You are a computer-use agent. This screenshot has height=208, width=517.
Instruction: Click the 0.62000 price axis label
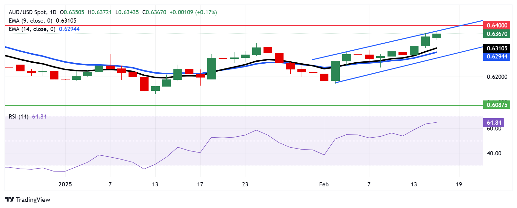[x=497, y=77]
